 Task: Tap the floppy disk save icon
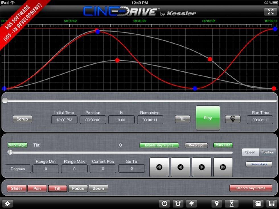point(272,203)
